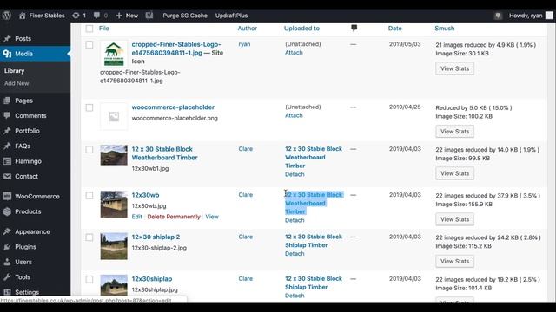Viewport: 556px width, 312px height.
Task: Click the Users icon in sidebar
Action: [7, 262]
